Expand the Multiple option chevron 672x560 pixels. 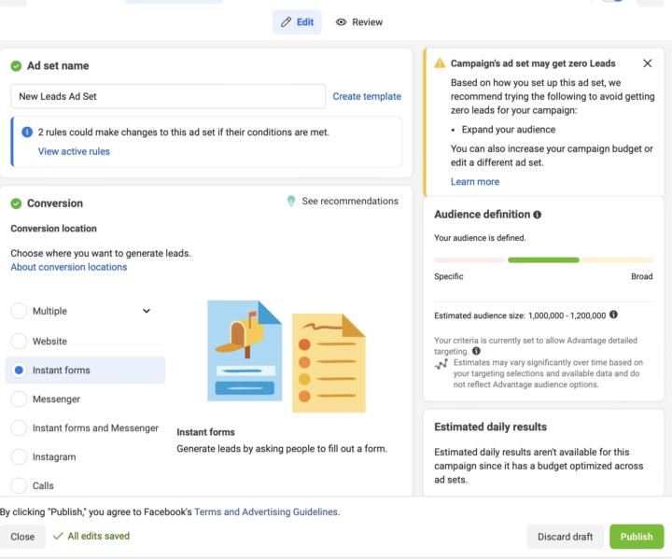[x=147, y=311]
